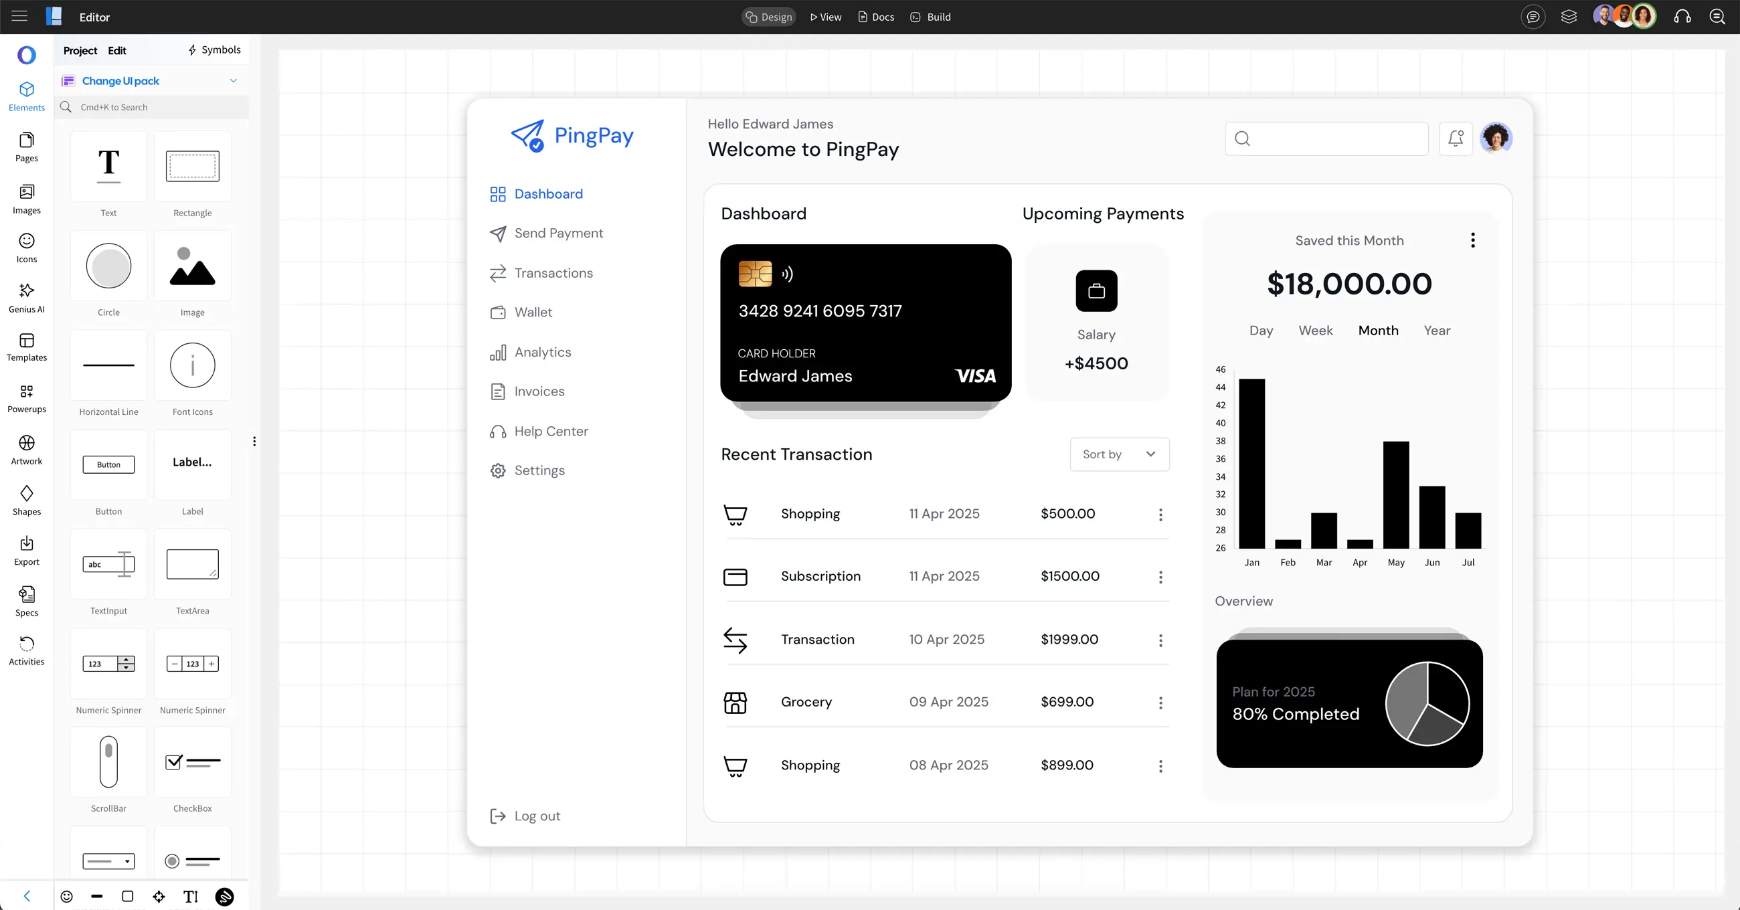Viewport: 1740px width, 910px height.
Task: Open the comments chat icon
Action: tap(1533, 17)
